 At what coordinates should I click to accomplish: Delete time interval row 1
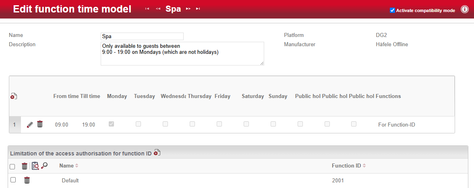40,124
